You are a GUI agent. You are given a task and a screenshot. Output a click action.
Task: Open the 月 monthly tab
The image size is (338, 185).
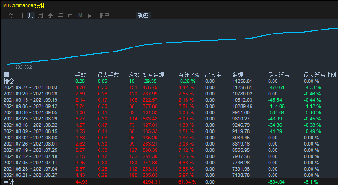(x=40, y=15)
